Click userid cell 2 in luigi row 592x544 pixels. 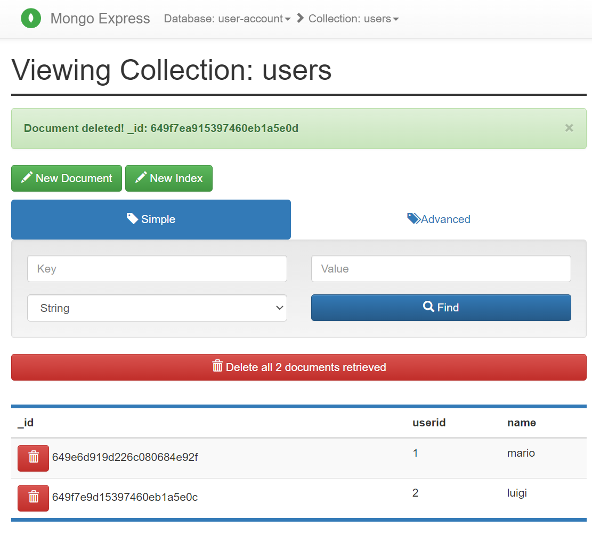pyautogui.click(x=415, y=493)
